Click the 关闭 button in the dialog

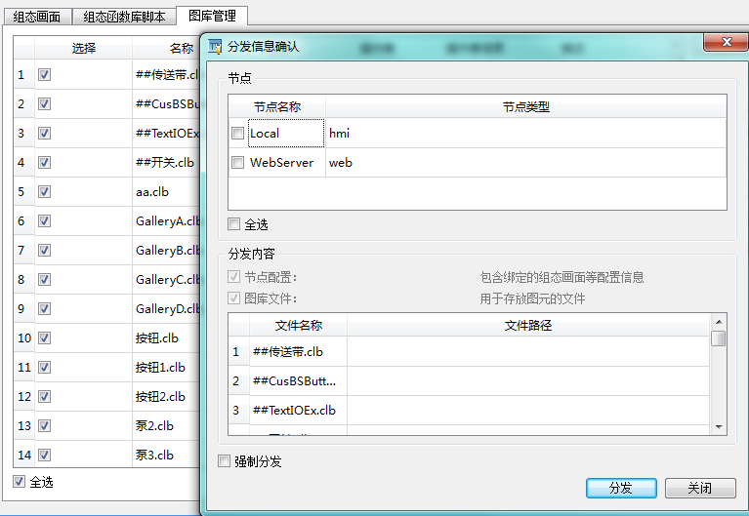[x=700, y=488]
